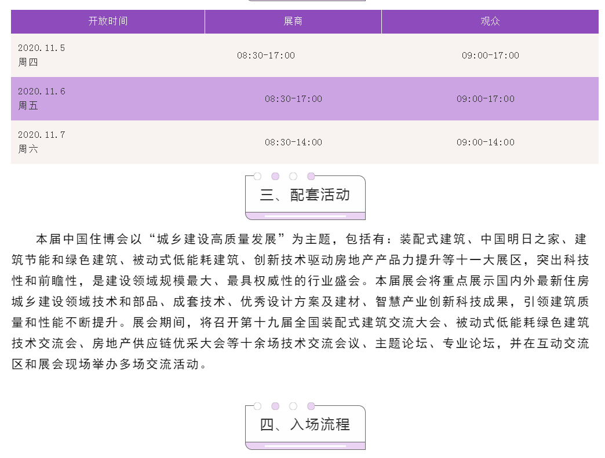The image size is (605, 458).
Task: Click the 2020.11.7 周六 date cell
Action: 42,142
